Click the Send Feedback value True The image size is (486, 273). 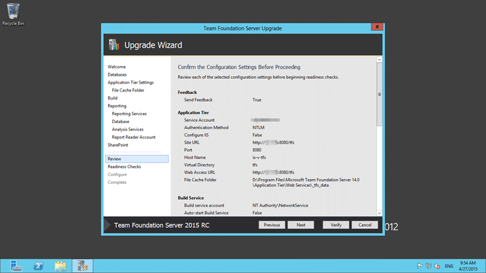pyautogui.click(x=257, y=100)
